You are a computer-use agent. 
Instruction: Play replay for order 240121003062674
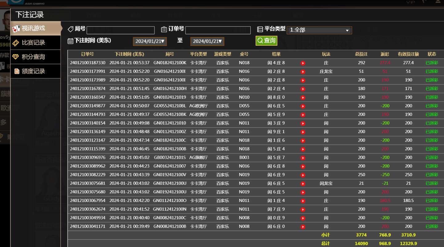click(303, 210)
